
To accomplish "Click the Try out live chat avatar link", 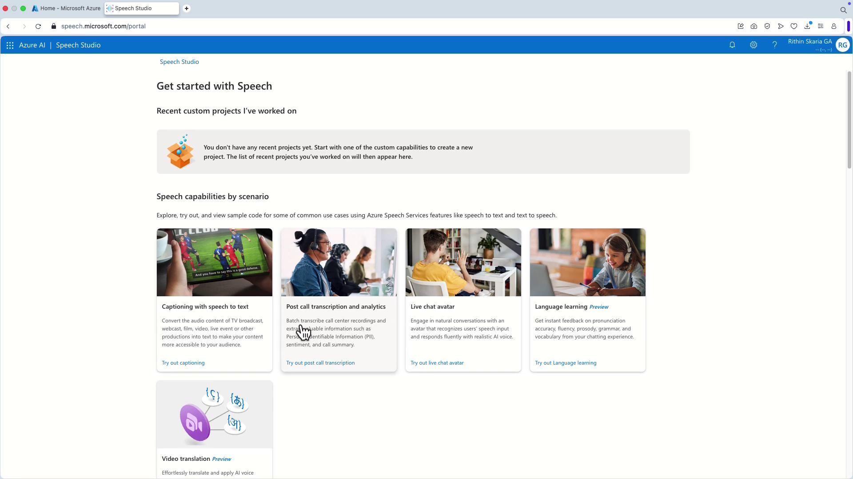I will pyautogui.click(x=437, y=363).
